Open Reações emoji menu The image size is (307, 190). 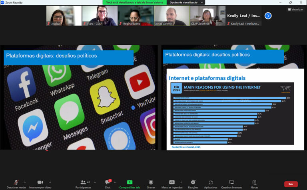pos(193,184)
